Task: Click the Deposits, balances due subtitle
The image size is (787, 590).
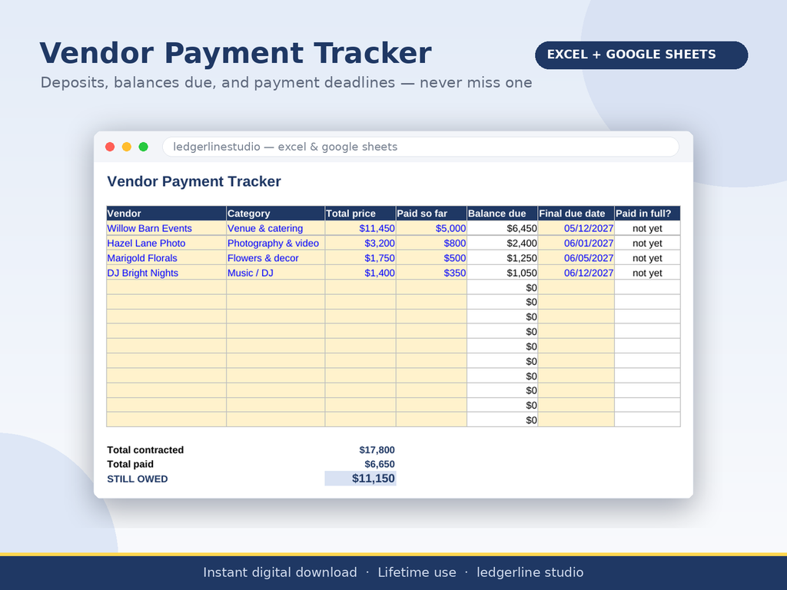Action: point(286,82)
